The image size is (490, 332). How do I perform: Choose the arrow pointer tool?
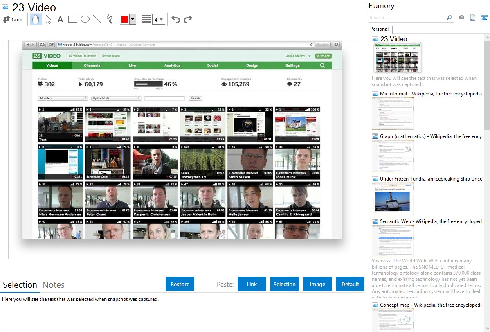pos(48,19)
